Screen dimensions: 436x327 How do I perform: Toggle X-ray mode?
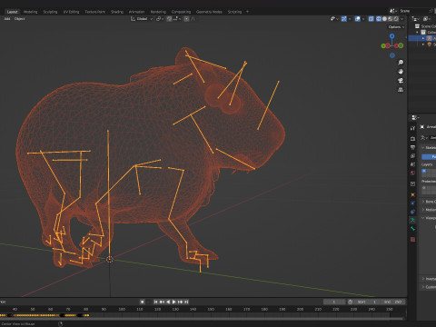pyautogui.click(x=371, y=19)
